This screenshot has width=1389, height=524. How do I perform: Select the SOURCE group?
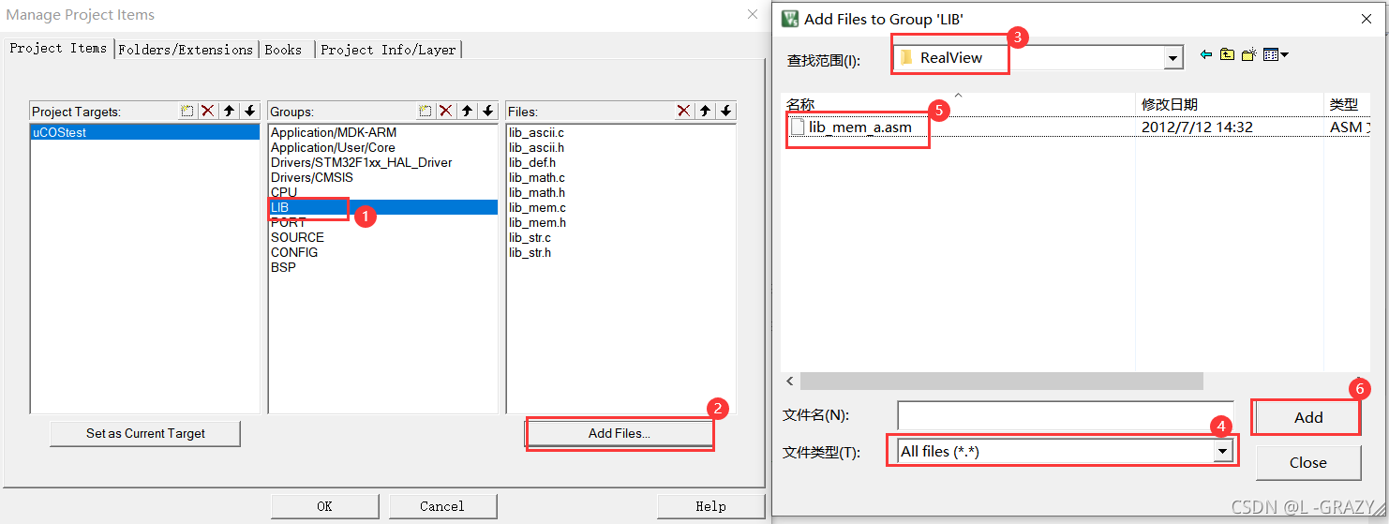coord(382,237)
